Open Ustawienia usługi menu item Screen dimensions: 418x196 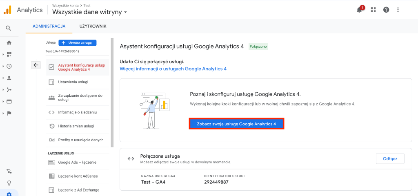pos(78,82)
